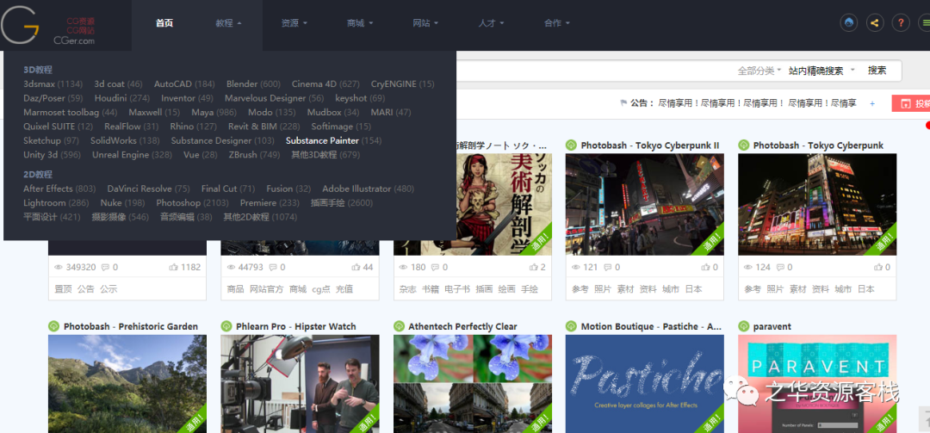This screenshot has width=930, height=433.
Task: Expand the 全部分类 category dropdown
Action: tap(759, 71)
